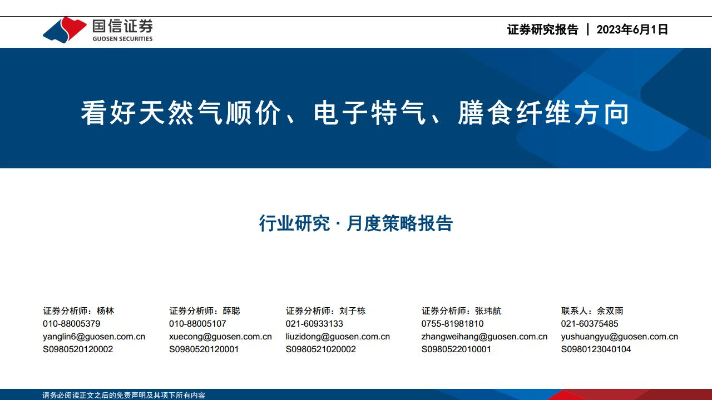Click the 证券研究报告 header label
712x400 pixels.
(x=542, y=30)
